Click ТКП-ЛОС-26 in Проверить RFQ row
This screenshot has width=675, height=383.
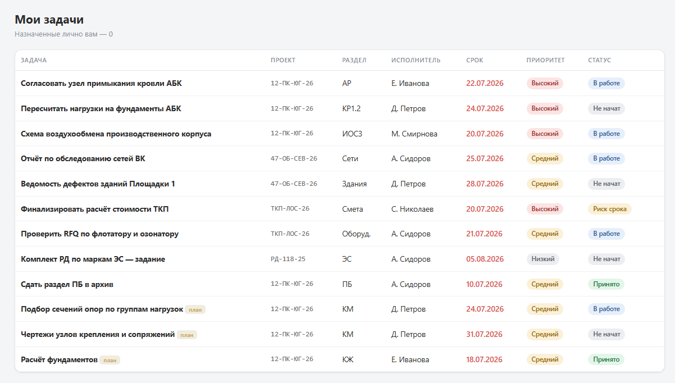coord(290,234)
